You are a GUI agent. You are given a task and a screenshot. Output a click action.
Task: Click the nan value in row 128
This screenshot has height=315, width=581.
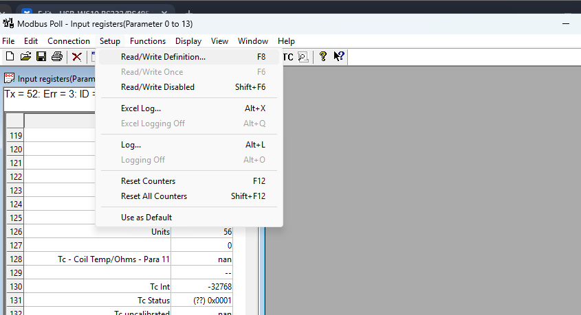[x=202, y=259]
